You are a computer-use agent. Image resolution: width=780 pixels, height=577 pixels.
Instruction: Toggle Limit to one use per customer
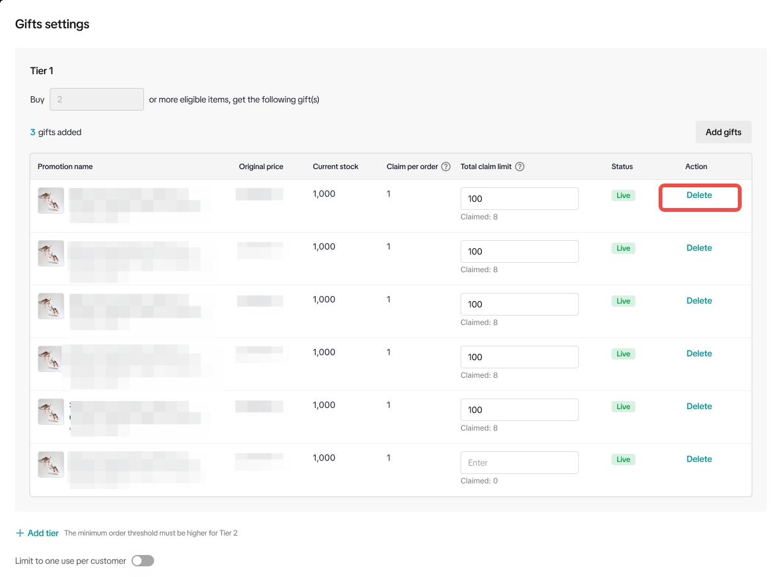click(143, 561)
